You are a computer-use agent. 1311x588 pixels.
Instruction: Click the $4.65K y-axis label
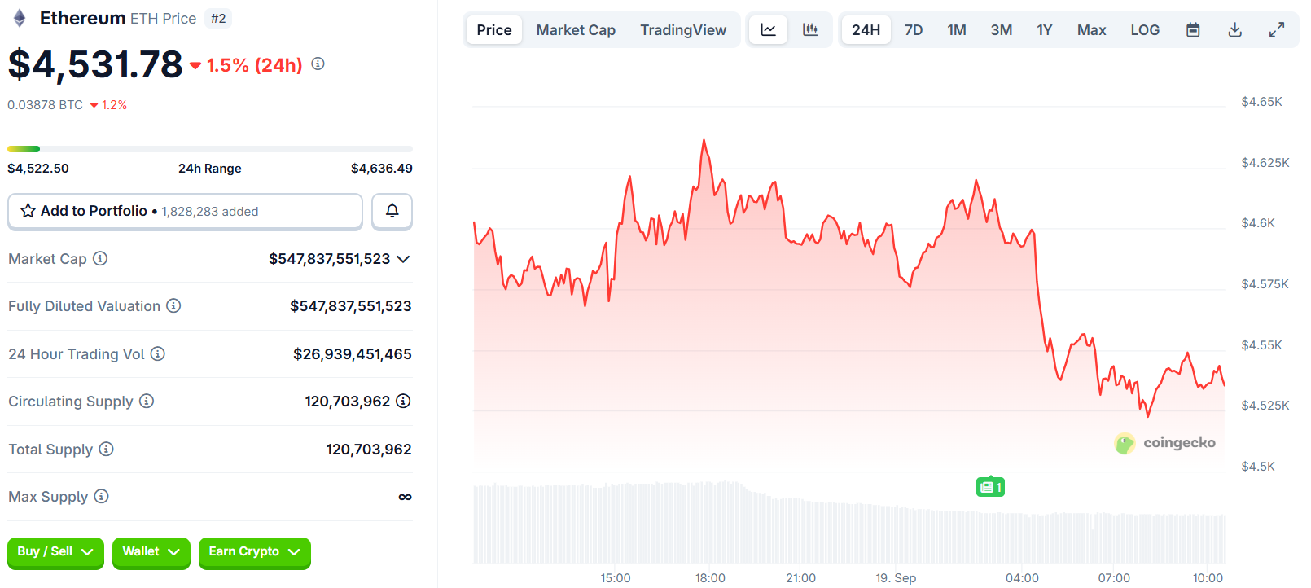click(1261, 102)
